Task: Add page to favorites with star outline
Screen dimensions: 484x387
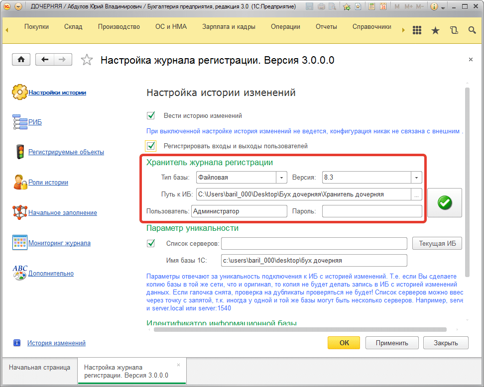Action: 87,60
